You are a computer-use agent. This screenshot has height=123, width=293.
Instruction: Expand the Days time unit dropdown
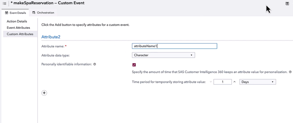tap(258, 82)
